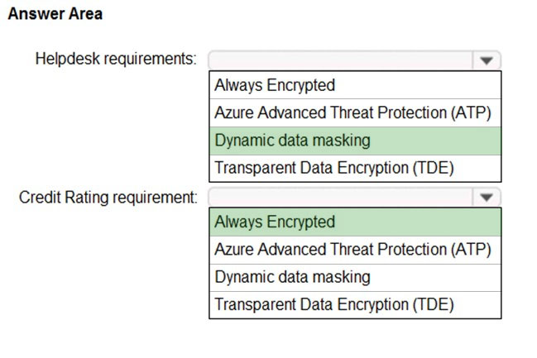Open the Helpdesk requirements dropdown arrow
Image resolution: width=537 pixels, height=358 pixels.
(x=486, y=60)
